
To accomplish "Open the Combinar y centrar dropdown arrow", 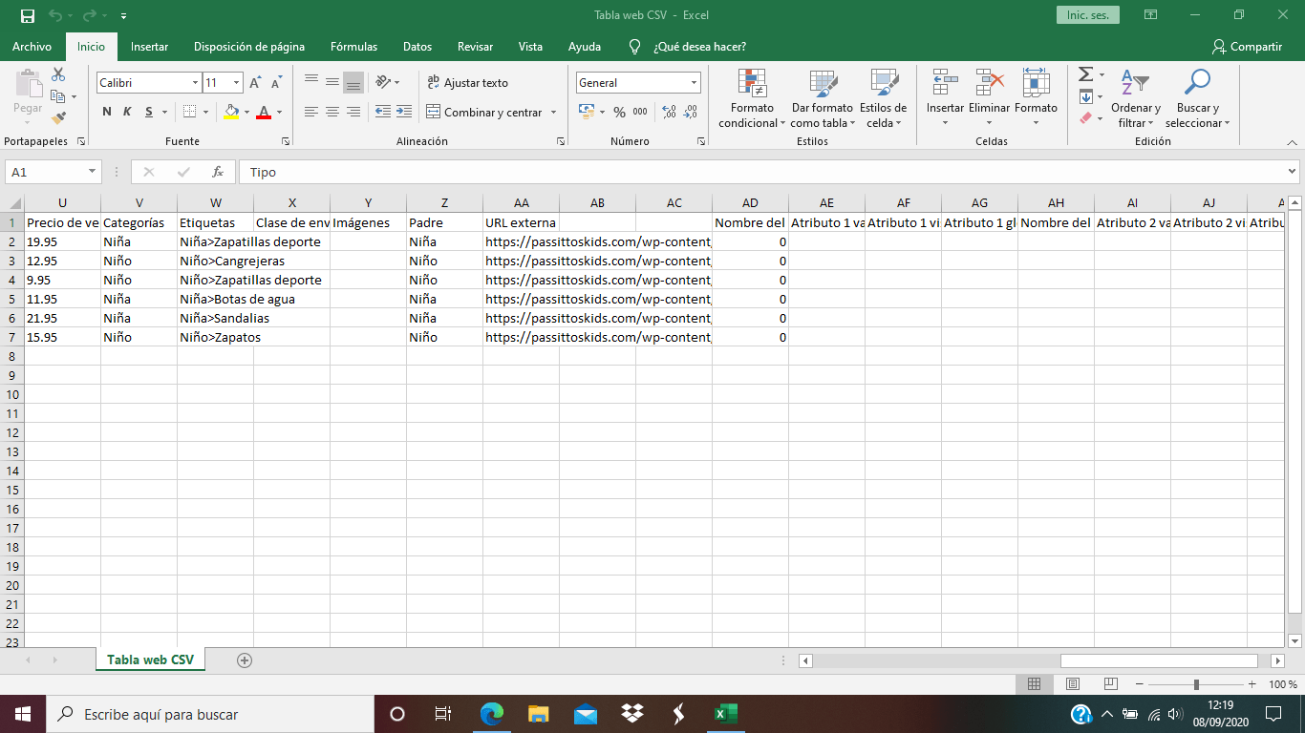I will point(553,113).
